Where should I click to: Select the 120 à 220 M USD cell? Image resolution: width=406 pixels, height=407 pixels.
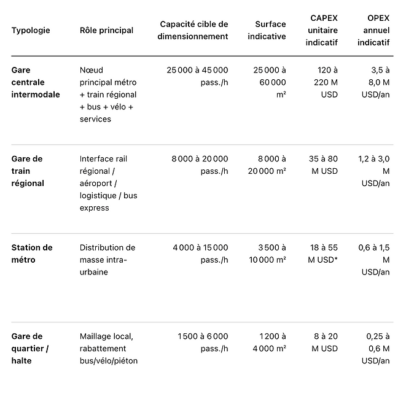(x=326, y=82)
